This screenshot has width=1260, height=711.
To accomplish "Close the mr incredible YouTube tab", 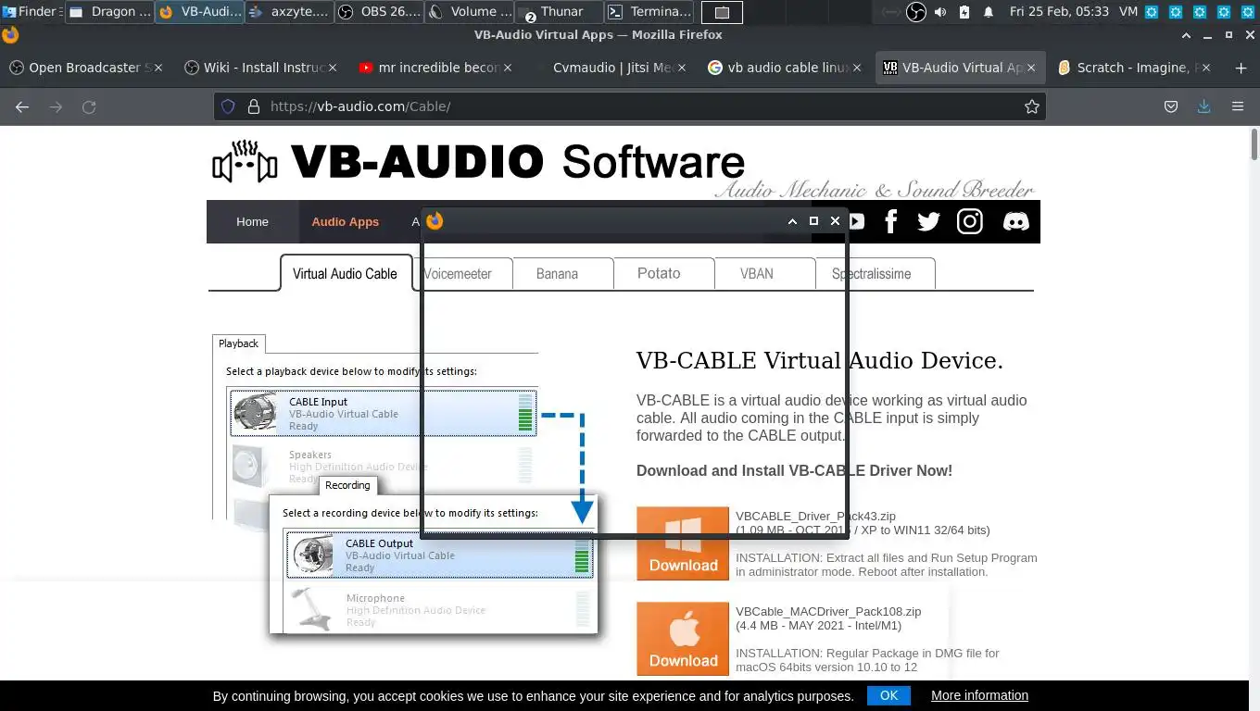I will (x=508, y=68).
